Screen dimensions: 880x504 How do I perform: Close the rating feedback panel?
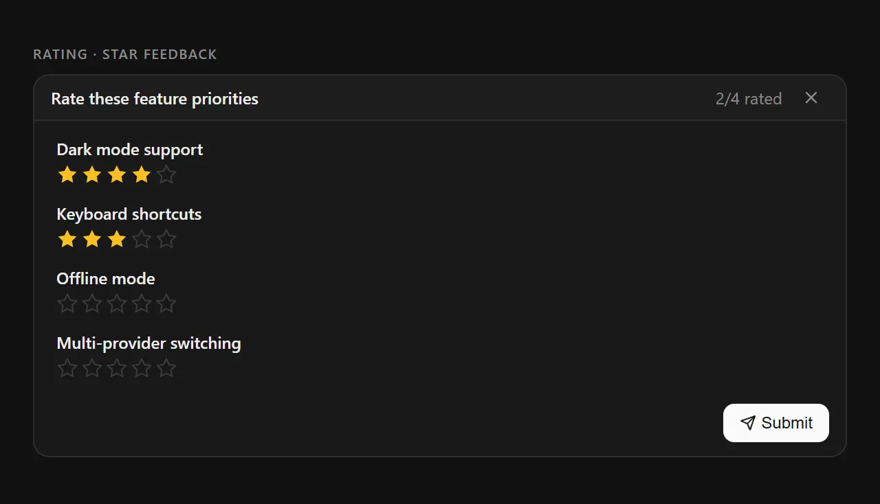coord(811,98)
